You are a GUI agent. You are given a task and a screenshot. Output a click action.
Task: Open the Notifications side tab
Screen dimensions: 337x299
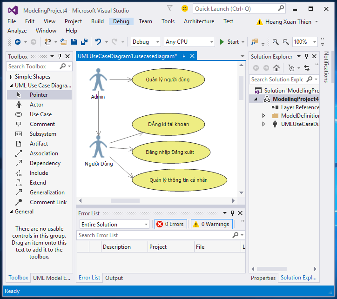coord(326,67)
